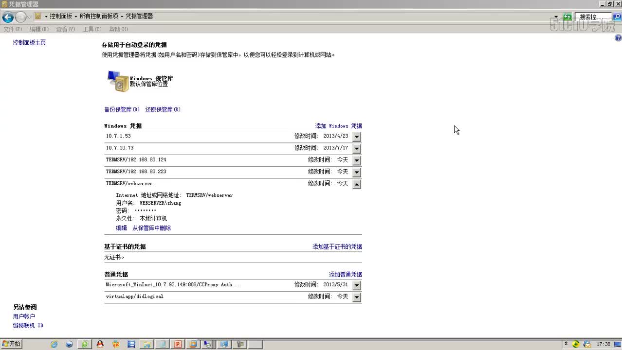The image size is (622, 350).
Task: Click the blue ID-card panel taskbar button
Action: click(224, 344)
